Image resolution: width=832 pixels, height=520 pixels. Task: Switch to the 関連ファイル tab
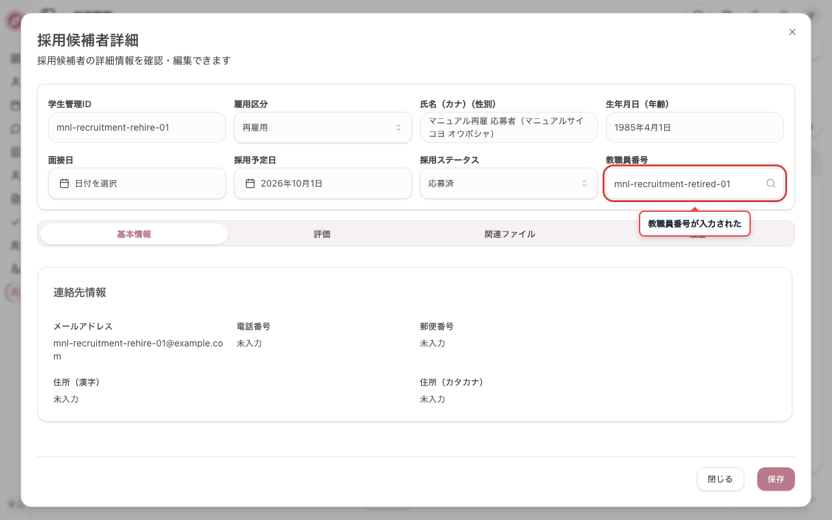[x=510, y=234]
